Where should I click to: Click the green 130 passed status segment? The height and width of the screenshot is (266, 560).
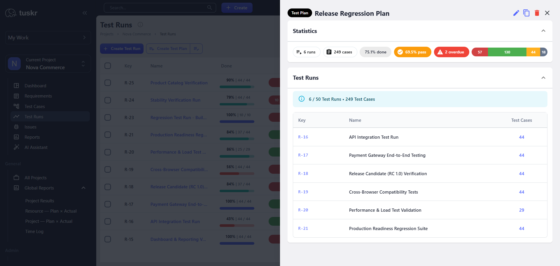tap(507, 52)
